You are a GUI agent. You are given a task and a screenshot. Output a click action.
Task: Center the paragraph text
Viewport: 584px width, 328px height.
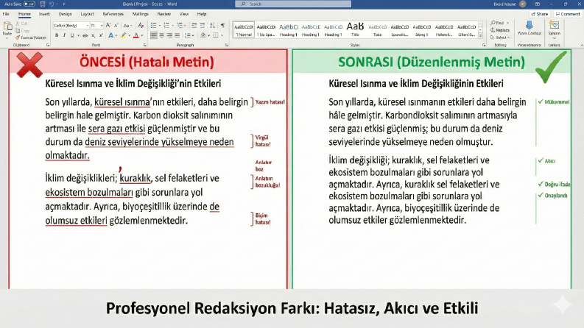[x=161, y=35]
